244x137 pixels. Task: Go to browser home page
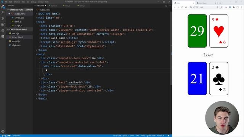[186, 7]
